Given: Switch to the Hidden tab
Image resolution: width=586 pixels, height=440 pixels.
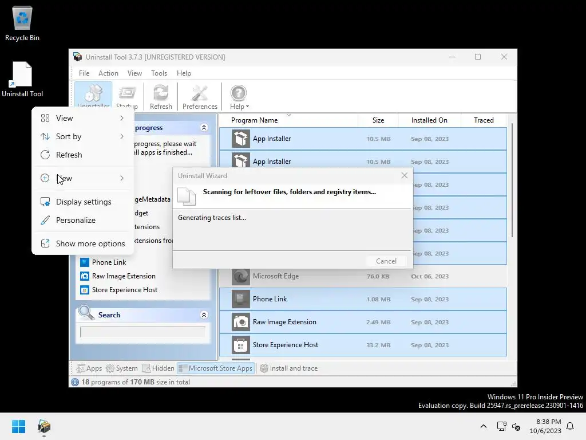Looking at the screenshot, I should 159,368.
